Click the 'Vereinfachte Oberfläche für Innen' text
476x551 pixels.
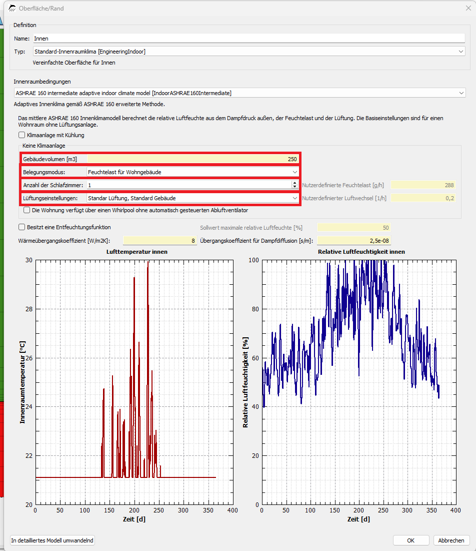coord(74,63)
